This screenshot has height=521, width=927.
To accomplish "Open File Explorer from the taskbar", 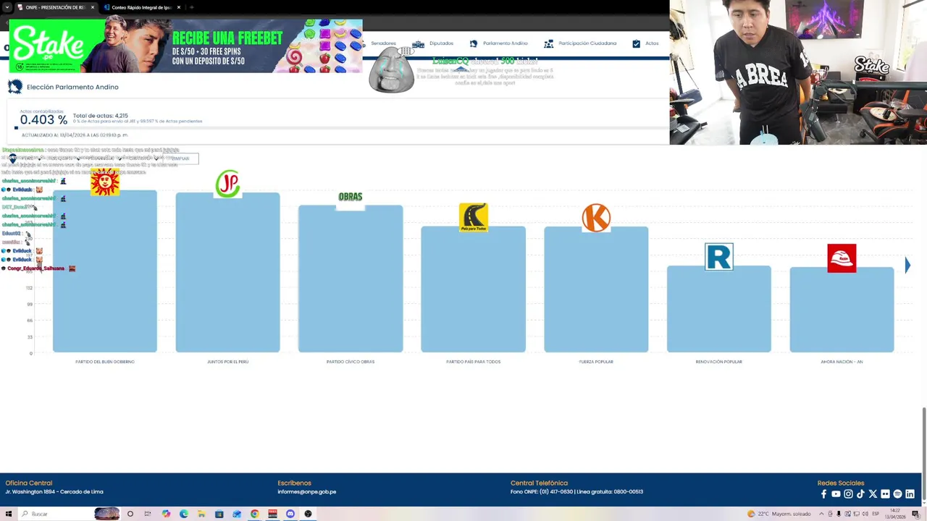I will (201, 514).
